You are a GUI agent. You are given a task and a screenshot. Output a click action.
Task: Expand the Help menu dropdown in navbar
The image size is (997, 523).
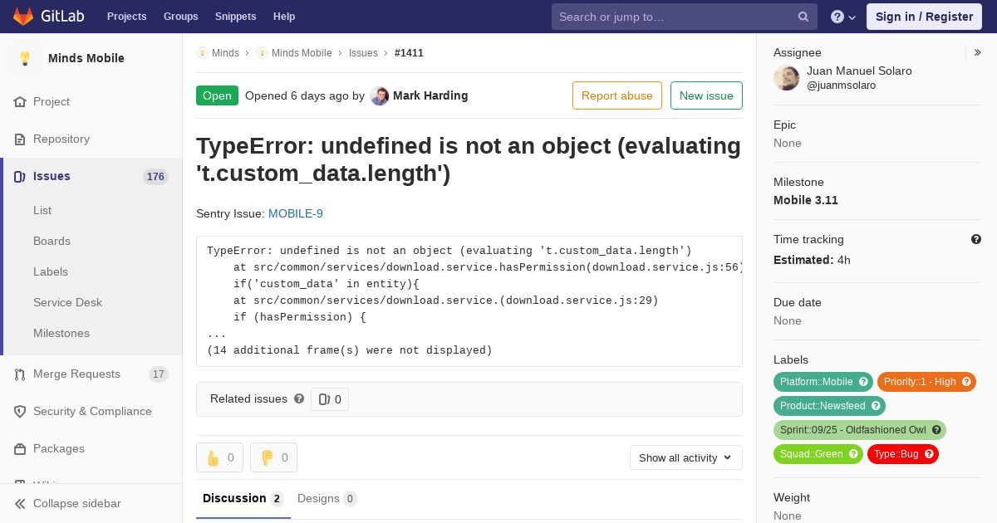pyautogui.click(x=843, y=17)
